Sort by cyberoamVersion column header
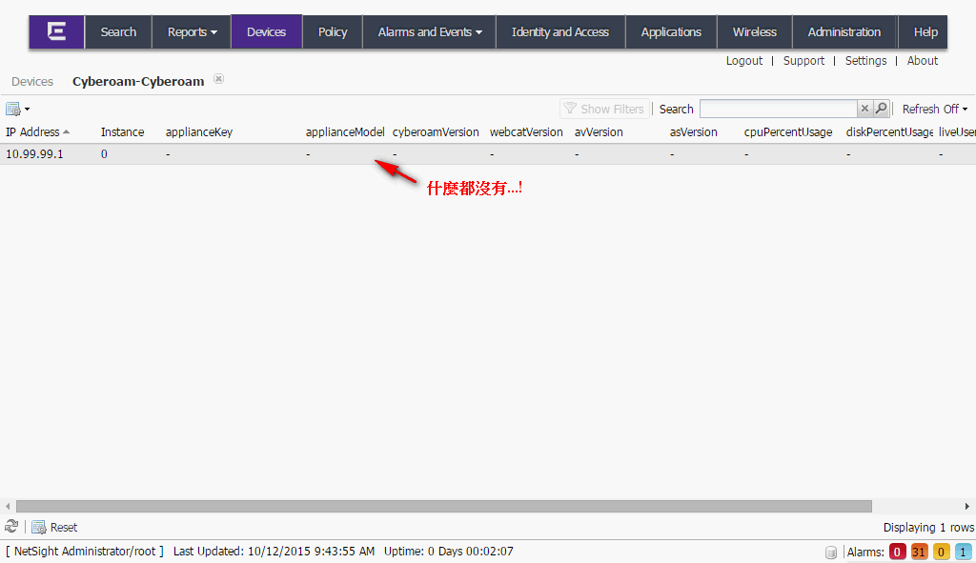 coord(436,131)
